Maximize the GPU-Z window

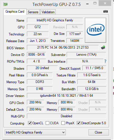95,3
